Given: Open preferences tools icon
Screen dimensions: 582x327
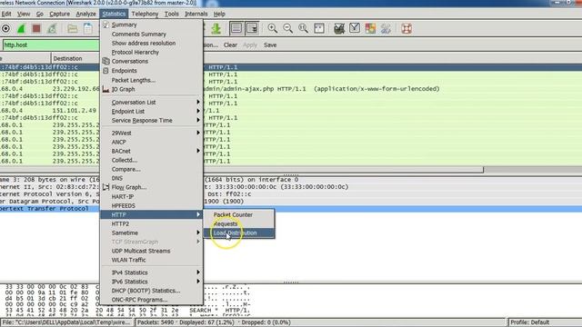Looking at the screenshot, I should click(x=386, y=28).
